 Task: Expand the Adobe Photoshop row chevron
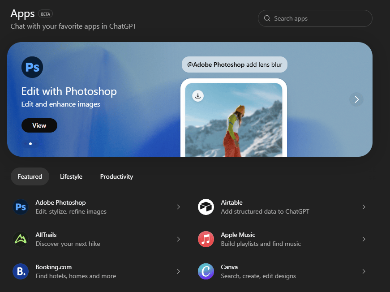tap(178, 207)
